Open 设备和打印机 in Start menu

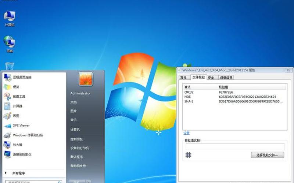tap(79, 148)
